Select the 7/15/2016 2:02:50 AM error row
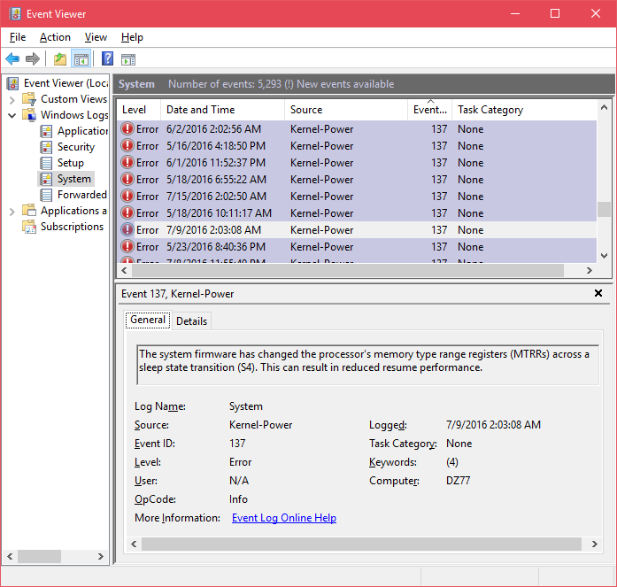Screen dimensions: 617x587 pos(357,197)
